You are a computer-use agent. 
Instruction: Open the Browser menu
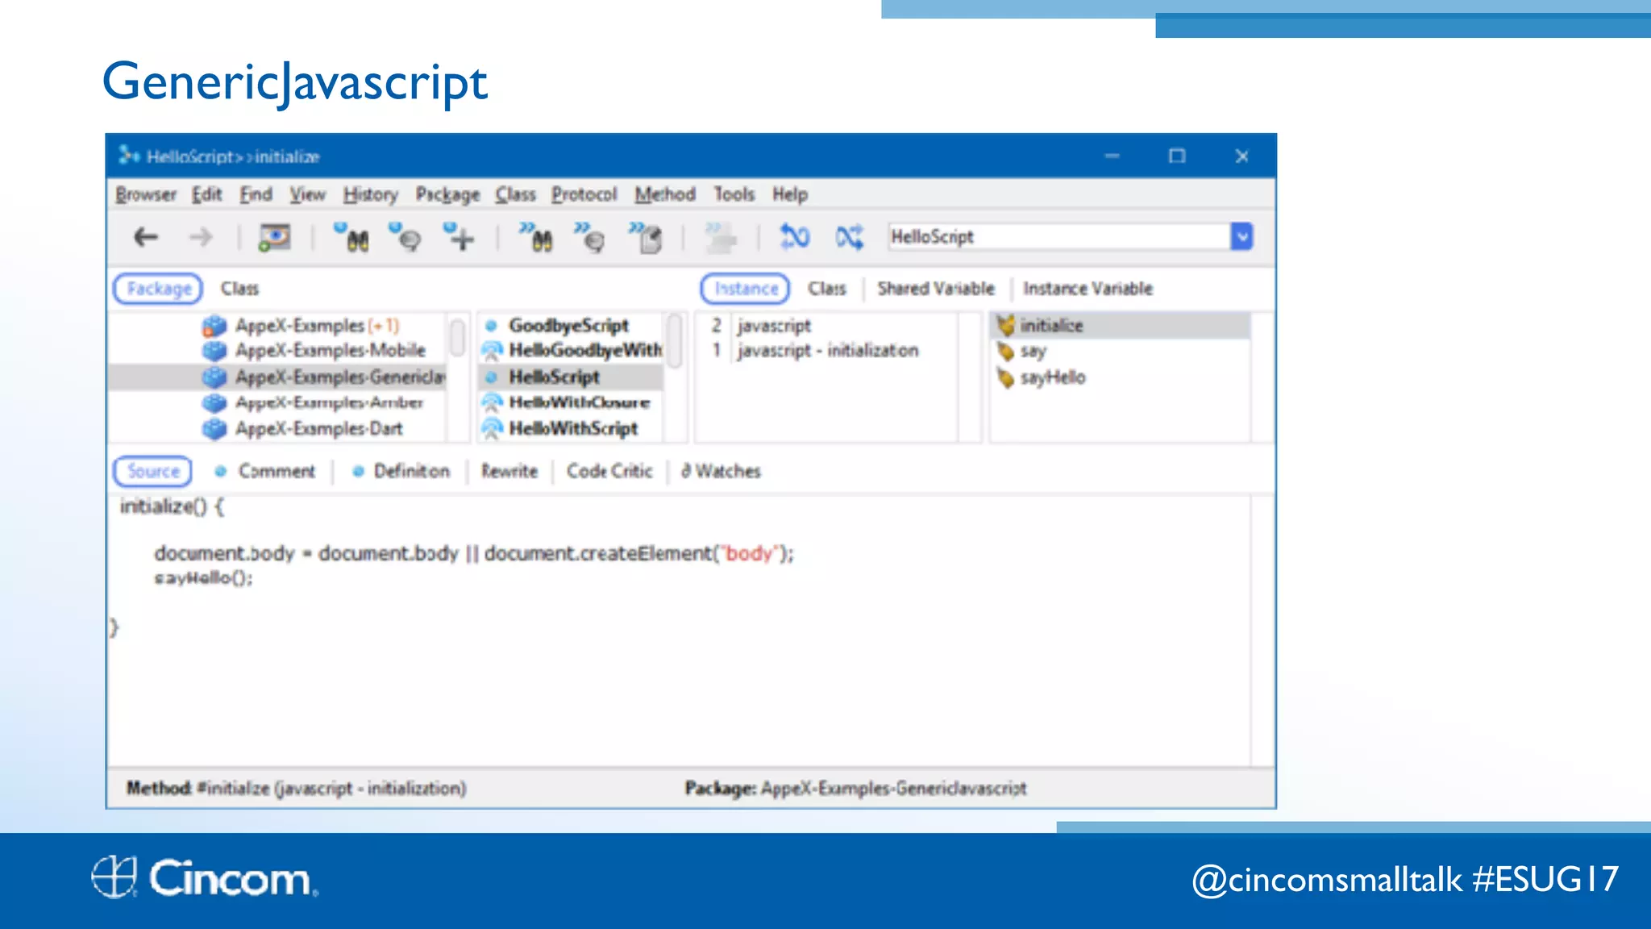(x=146, y=194)
